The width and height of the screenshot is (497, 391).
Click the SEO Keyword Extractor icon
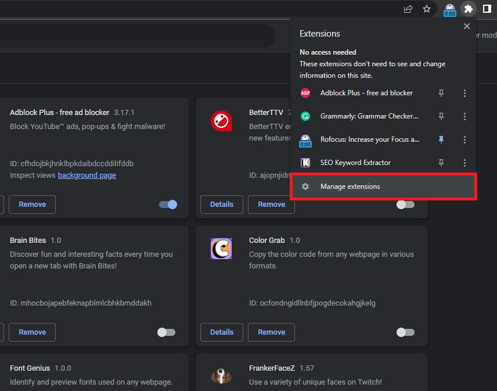[305, 163]
